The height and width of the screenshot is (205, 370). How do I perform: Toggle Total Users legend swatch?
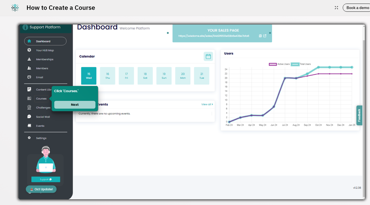point(295,64)
